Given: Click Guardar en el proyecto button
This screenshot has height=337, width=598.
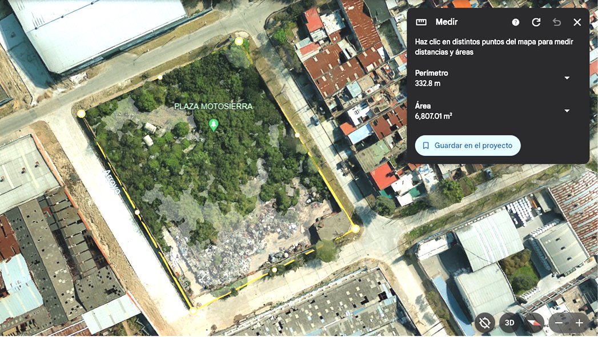Looking at the screenshot, I should tap(467, 146).
